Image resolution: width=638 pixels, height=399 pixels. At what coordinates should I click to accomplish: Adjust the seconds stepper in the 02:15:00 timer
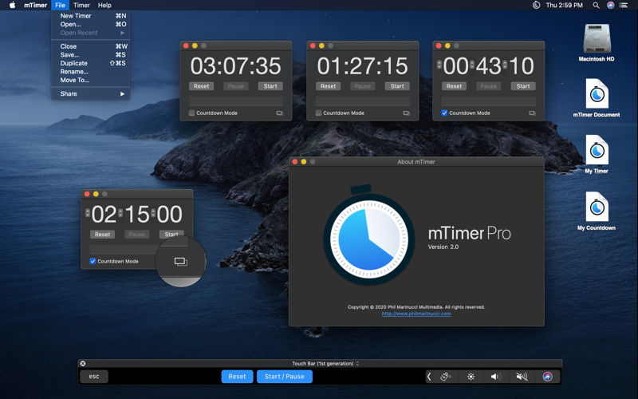153,213
